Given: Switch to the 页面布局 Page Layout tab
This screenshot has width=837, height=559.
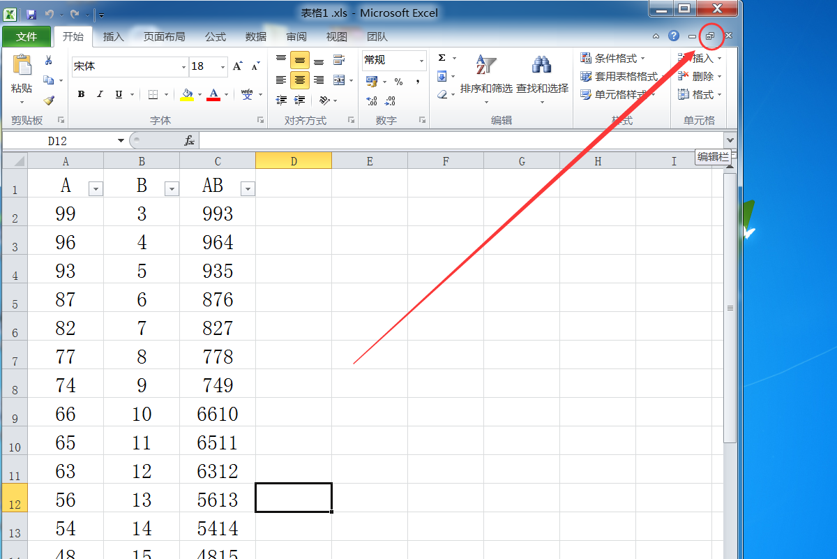Looking at the screenshot, I should pos(165,37).
